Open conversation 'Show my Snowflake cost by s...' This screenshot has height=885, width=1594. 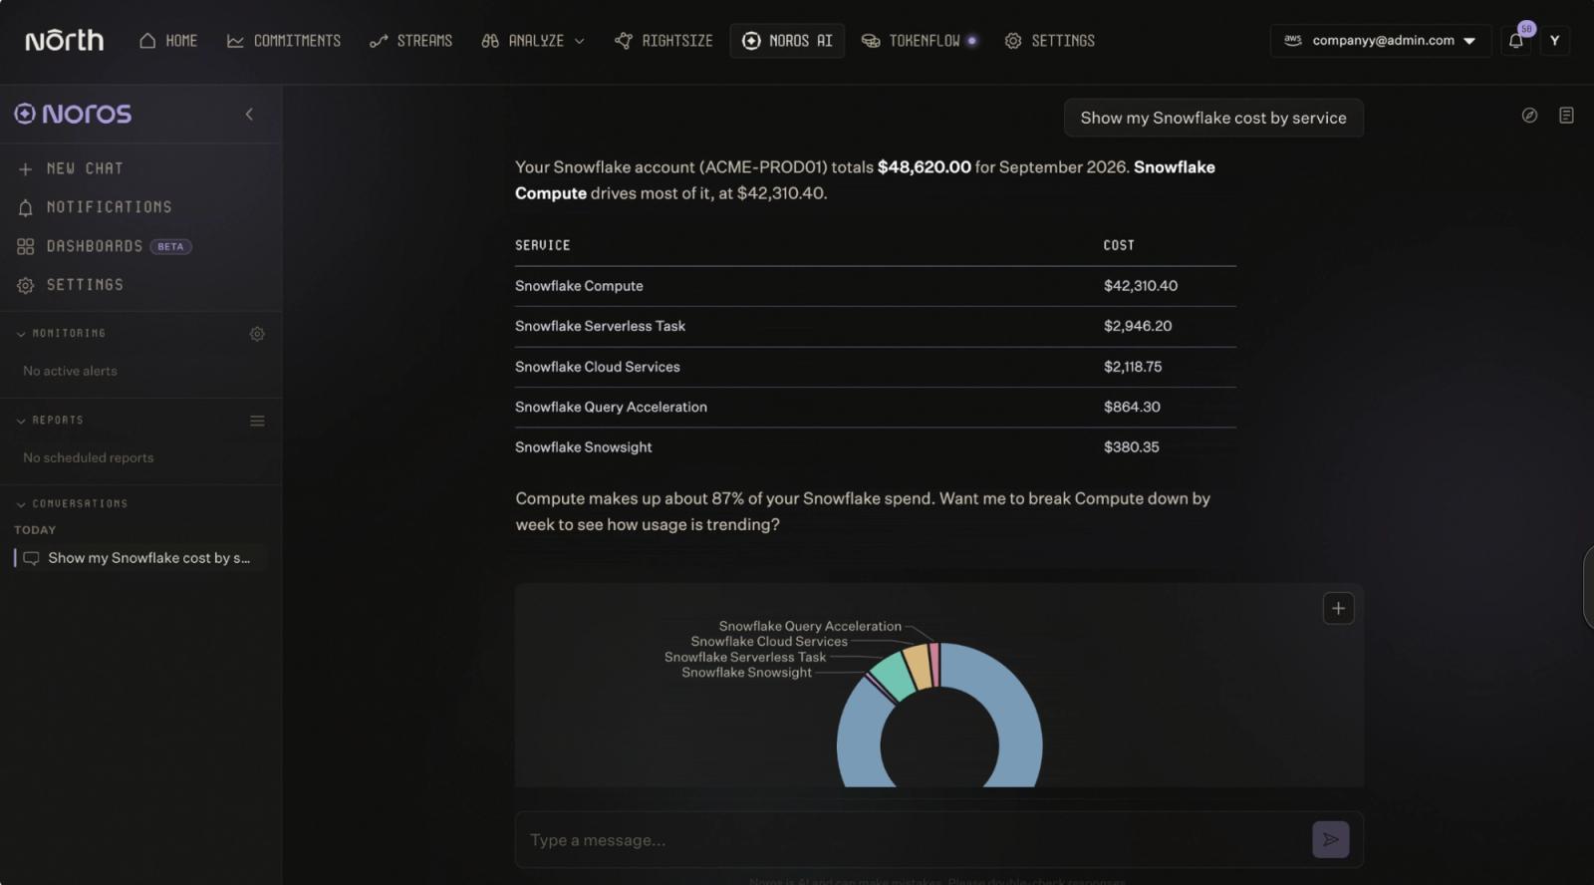pos(139,558)
